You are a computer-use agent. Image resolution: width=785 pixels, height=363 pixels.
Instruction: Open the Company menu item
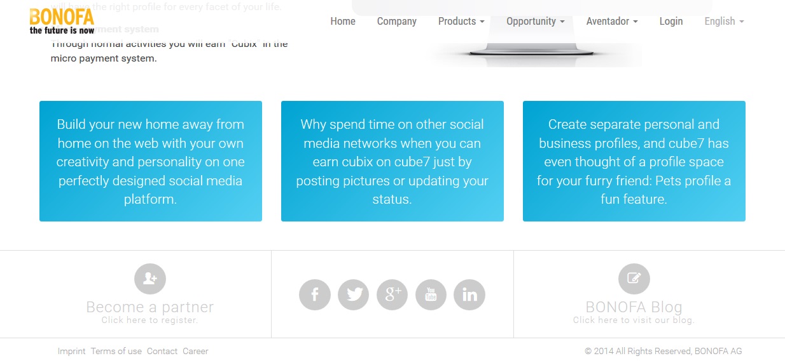[x=397, y=21]
